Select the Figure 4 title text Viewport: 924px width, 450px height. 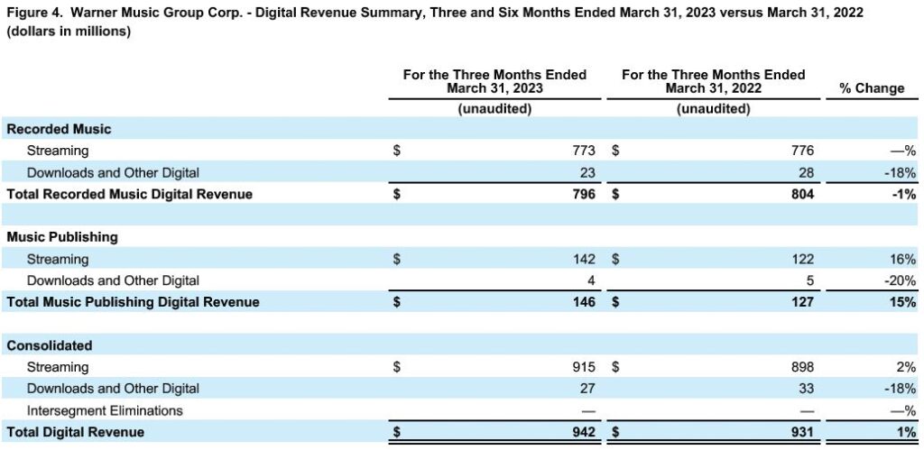(436, 14)
